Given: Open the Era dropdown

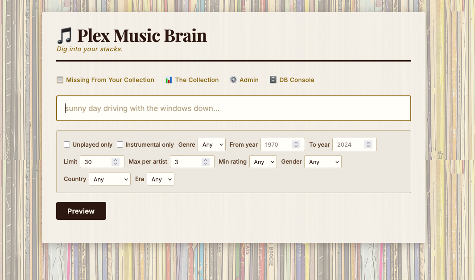Looking at the screenshot, I should (160, 179).
